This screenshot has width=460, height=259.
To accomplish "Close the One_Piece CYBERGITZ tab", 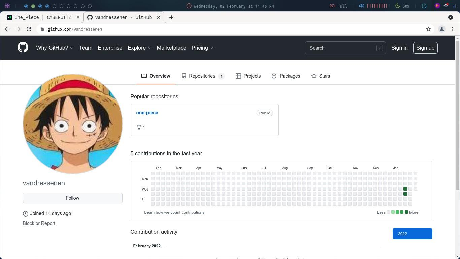I will pos(78,17).
